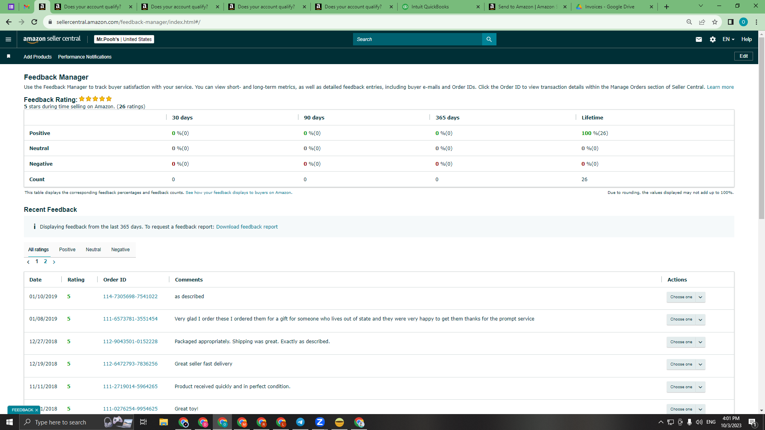Screen dimensions: 765x430
Task: Expand actions dropdown for Great toy! feedback
Action: (x=700, y=409)
